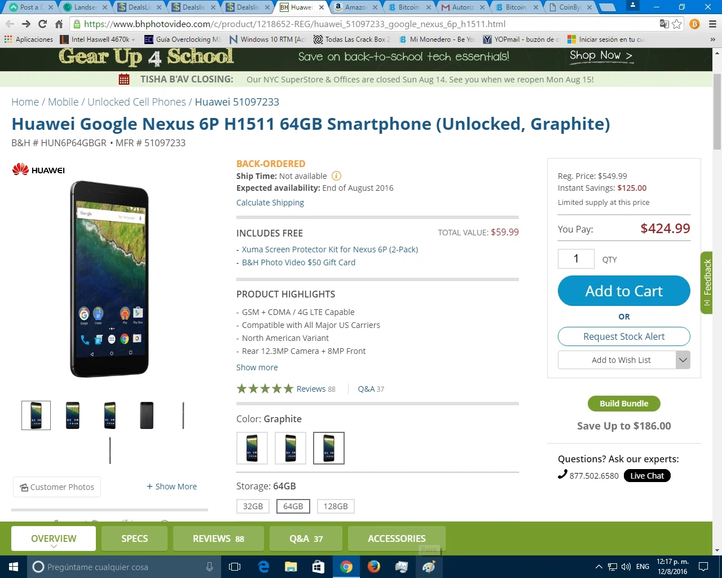Viewport: 722px width, 578px height.
Task: Bookmark this page with star icon
Action: (677, 24)
